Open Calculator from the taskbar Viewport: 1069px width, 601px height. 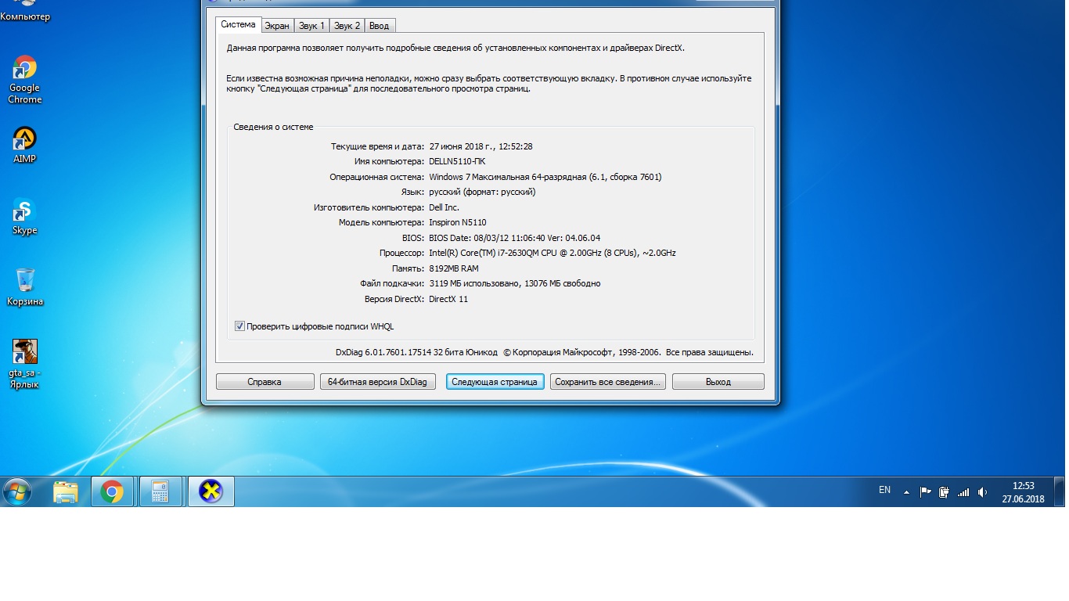pos(160,492)
